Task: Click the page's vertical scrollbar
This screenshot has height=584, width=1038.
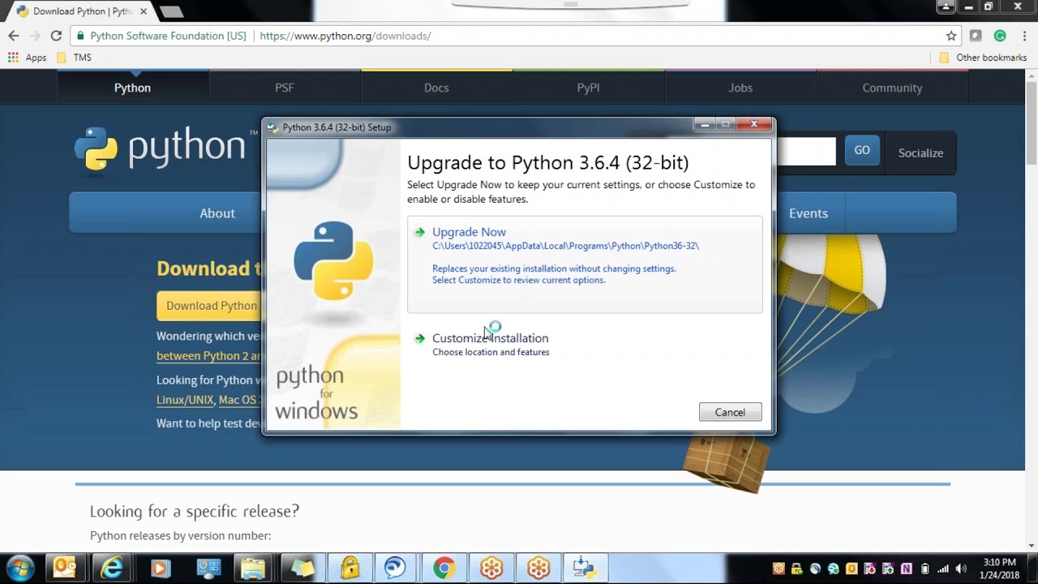Action: click(1032, 122)
